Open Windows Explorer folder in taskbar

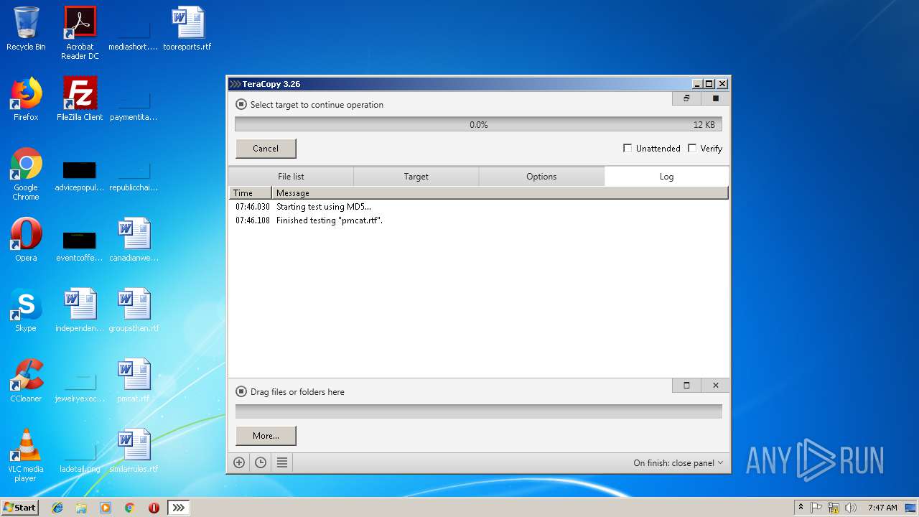[81, 508]
